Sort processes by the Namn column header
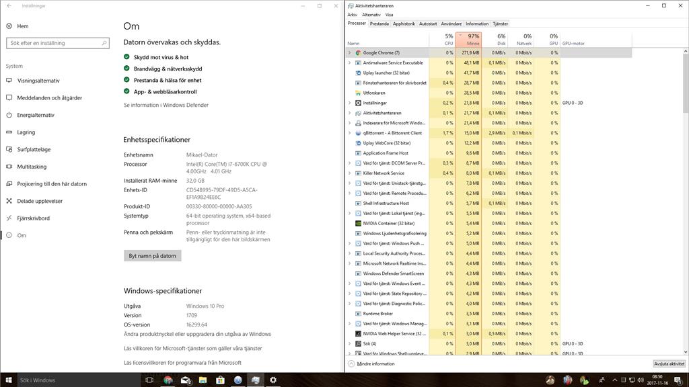The height and width of the screenshot is (387, 689). [x=388, y=40]
